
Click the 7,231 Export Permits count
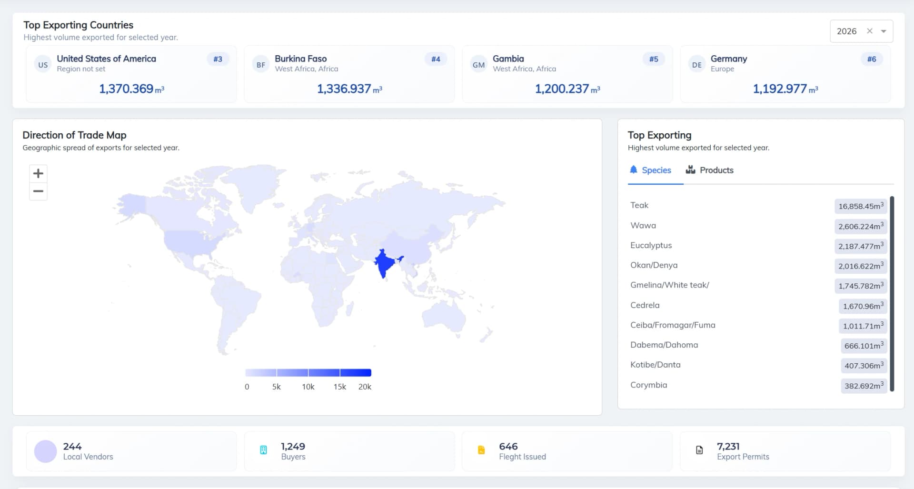tap(728, 446)
